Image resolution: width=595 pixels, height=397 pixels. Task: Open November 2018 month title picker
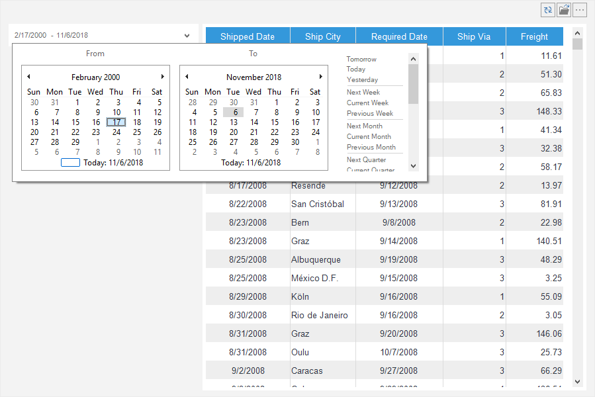[x=253, y=77]
